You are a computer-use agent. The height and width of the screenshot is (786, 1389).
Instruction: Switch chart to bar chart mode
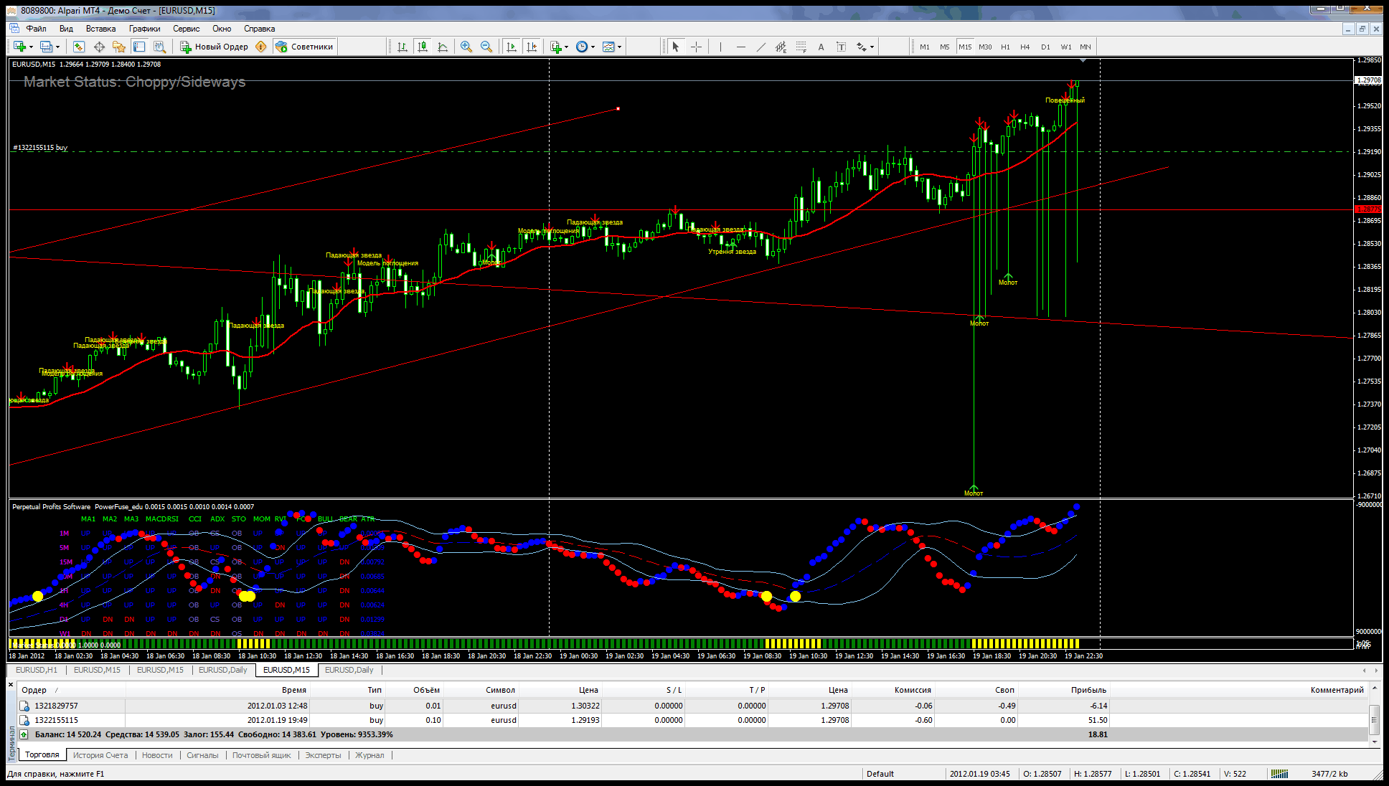(x=402, y=47)
